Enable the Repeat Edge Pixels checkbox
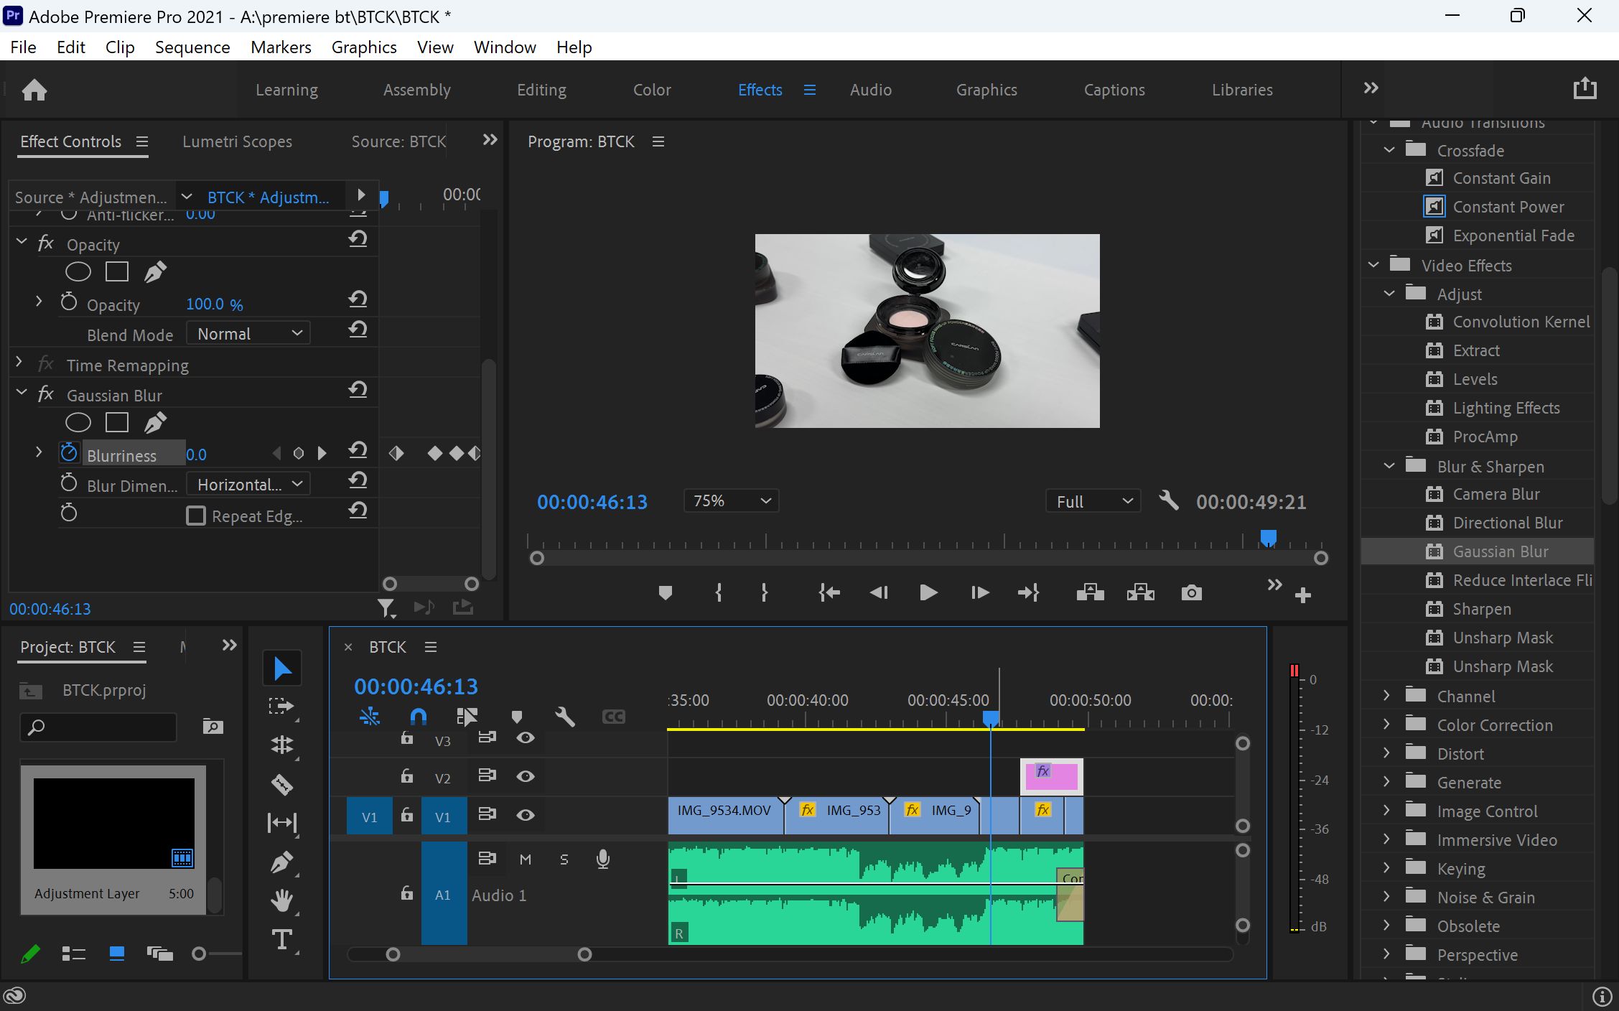Image resolution: width=1619 pixels, height=1011 pixels. (196, 516)
